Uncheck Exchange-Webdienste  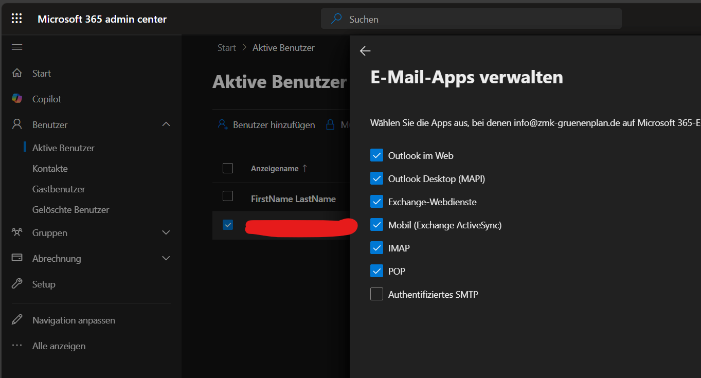tap(376, 202)
